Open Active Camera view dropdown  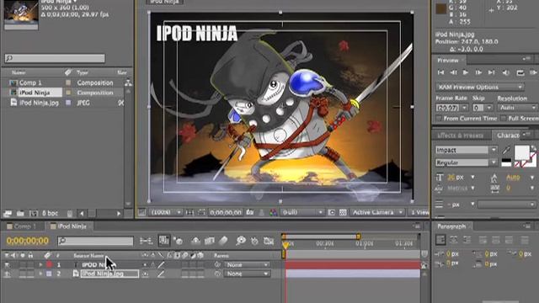[377, 213]
